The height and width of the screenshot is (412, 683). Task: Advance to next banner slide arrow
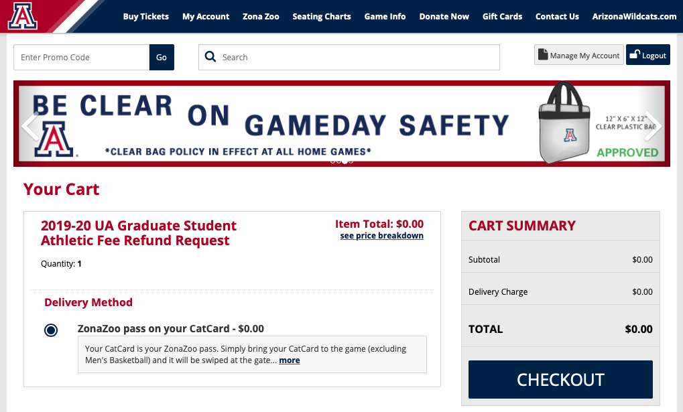click(653, 125)
